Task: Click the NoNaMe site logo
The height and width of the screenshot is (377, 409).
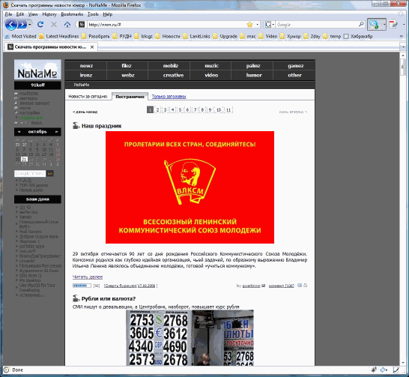Action: pyautogui.click(x=37, y=70)
